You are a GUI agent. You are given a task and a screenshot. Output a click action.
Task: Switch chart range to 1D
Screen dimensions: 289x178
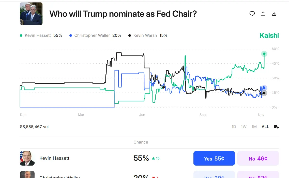[x=234, y=127]
